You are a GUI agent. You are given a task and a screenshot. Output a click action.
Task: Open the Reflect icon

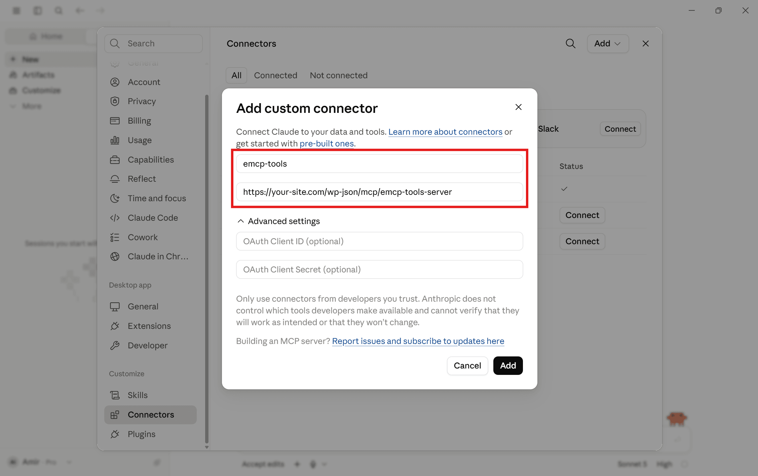[x=115, y=179]
